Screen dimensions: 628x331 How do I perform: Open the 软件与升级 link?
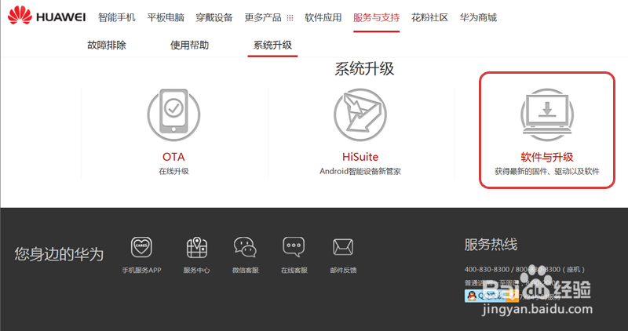546,157
